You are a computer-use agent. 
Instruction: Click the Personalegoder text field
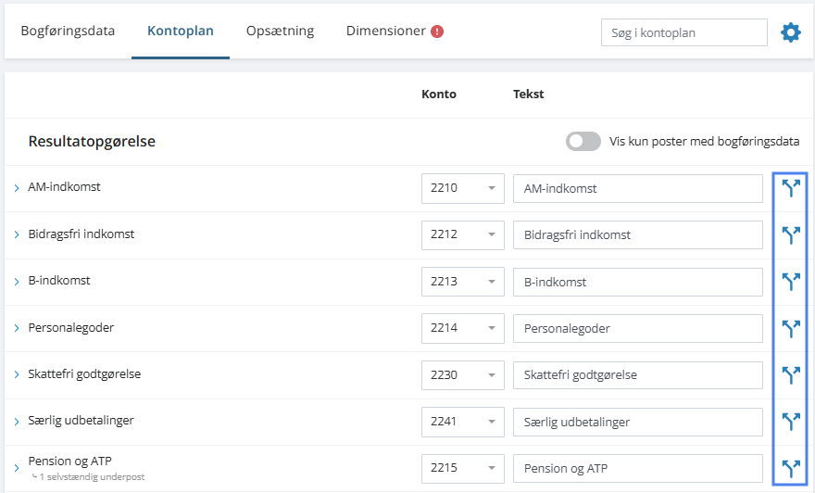pyautogui.click(x=638, y=328)
